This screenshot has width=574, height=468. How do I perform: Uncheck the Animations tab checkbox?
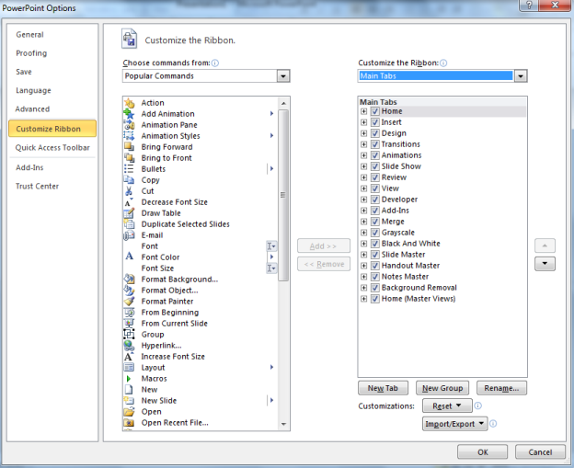click(375, 155)
